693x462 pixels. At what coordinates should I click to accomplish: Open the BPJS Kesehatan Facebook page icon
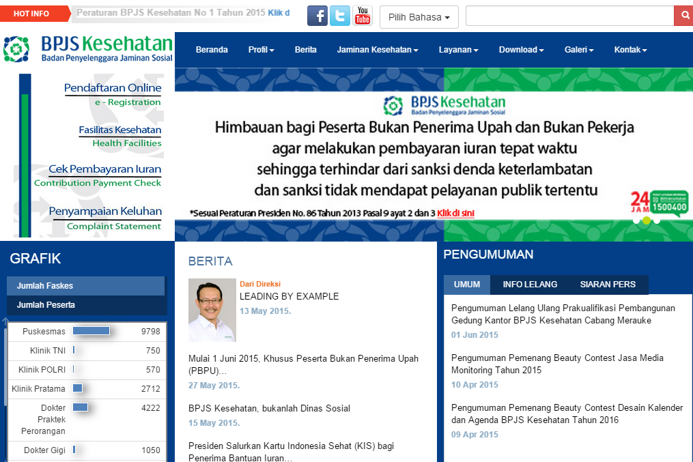[317, 15]
